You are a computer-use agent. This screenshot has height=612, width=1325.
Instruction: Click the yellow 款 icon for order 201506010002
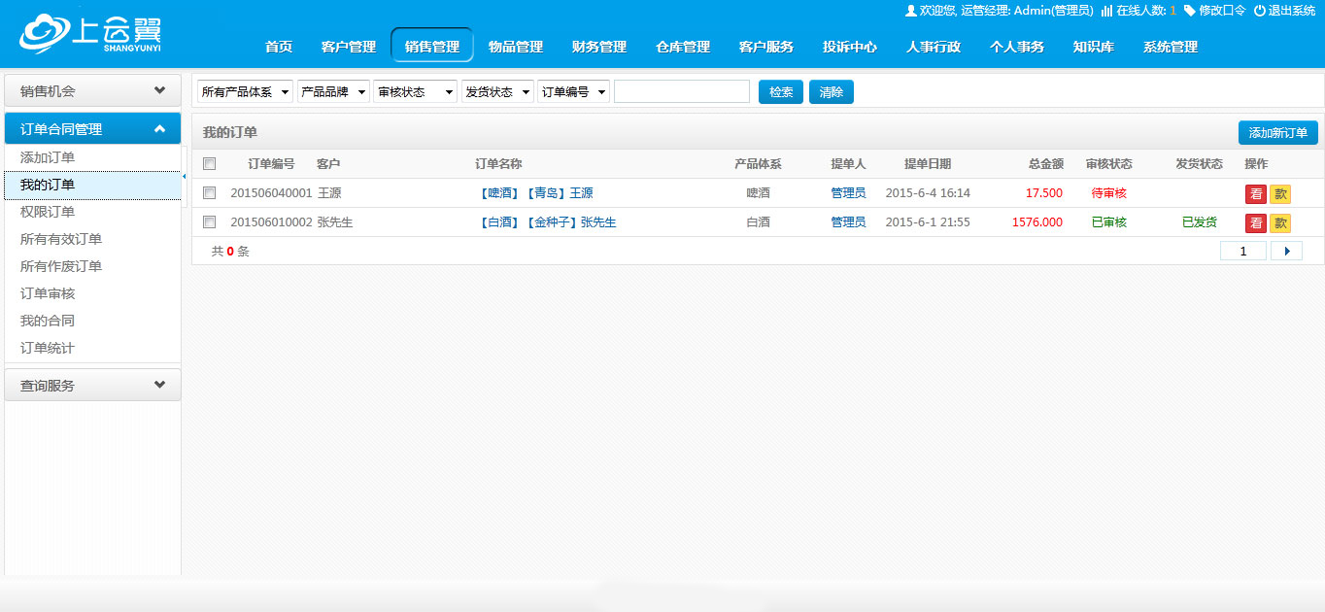tap(1280, 223)
